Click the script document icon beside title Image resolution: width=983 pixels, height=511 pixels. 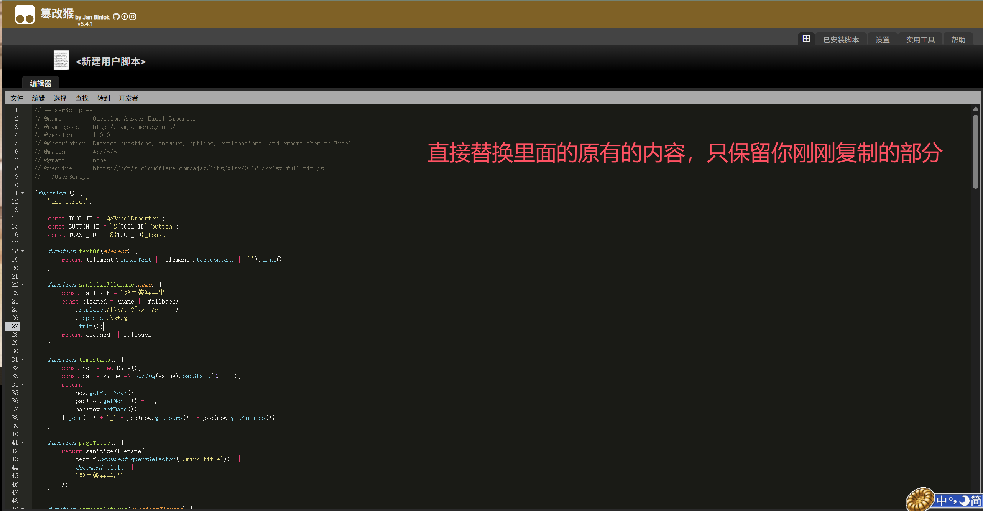[61, 60]
